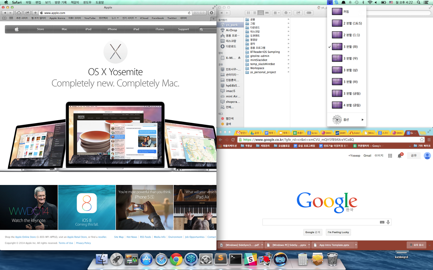
Task: Click the notification bell on Google page
Action: point(399,156)
